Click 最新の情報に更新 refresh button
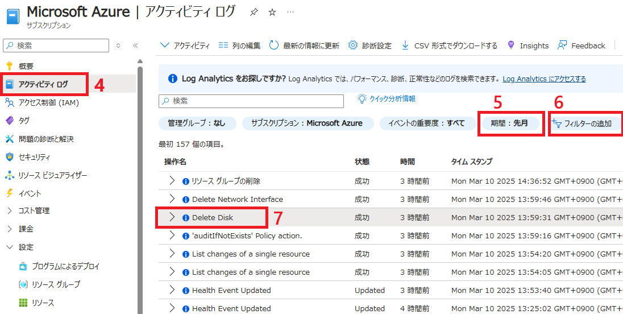Screen dimensions: 623x314 coord(304,46)
